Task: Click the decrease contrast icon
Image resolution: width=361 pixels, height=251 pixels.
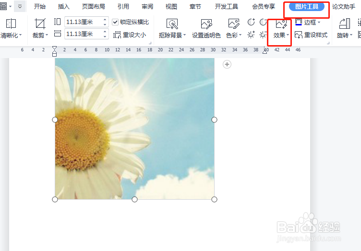Action: pyautogui.click(x=263, y=22)
